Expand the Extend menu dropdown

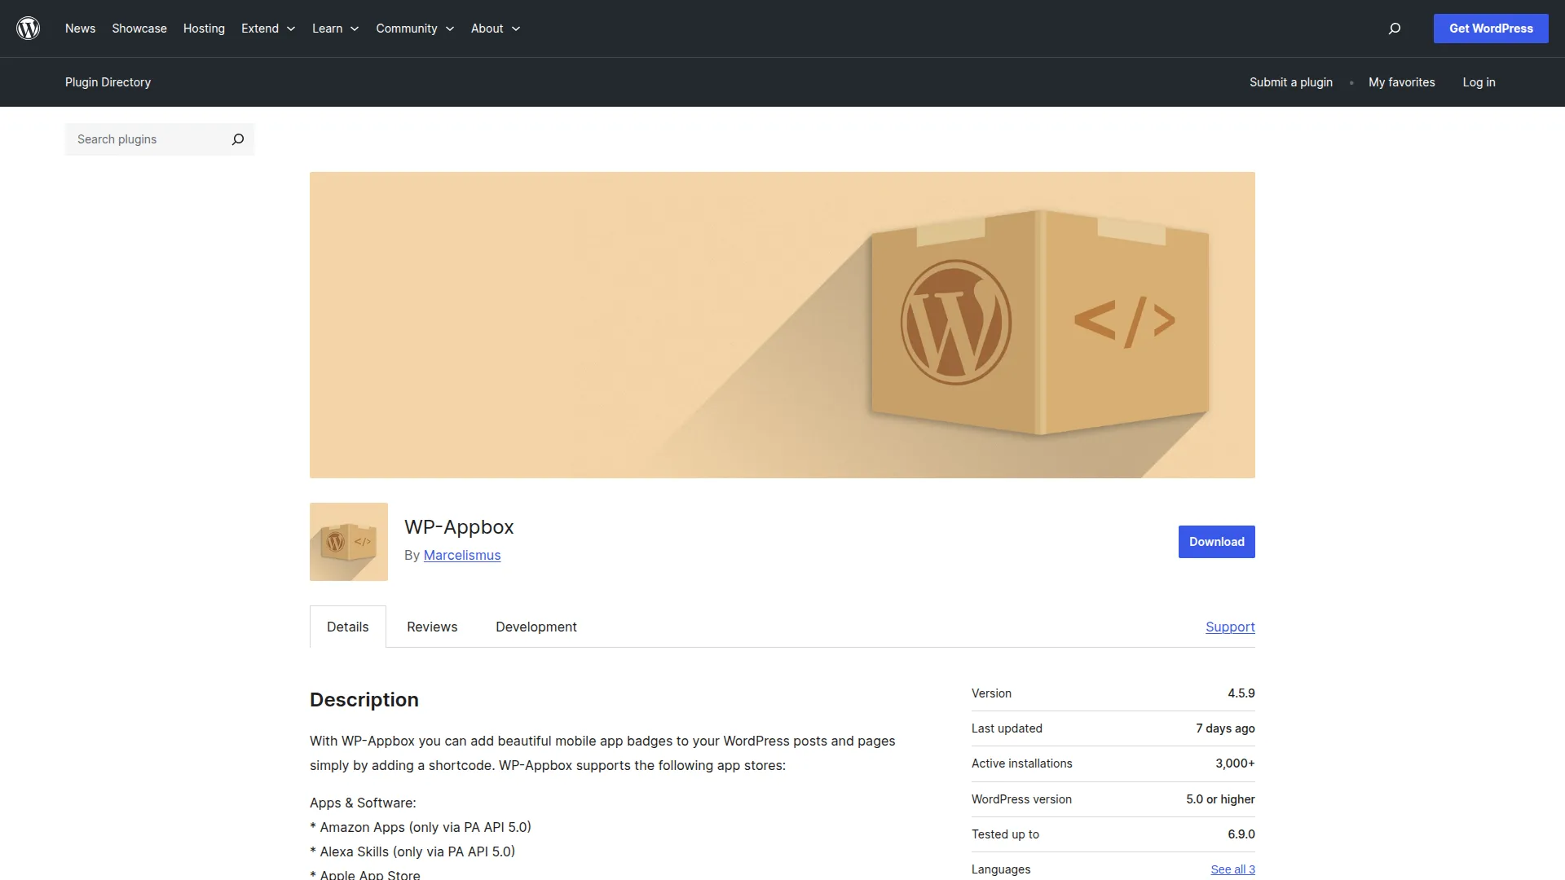268,29
